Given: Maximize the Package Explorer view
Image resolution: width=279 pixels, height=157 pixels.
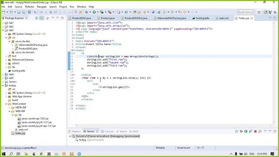Looking at the screenshot, I should click(62, 18).
